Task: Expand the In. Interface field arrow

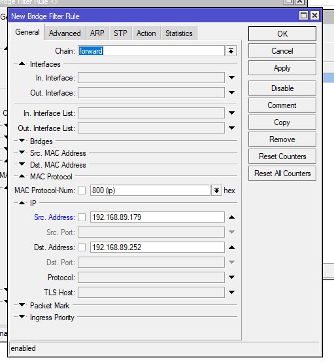Action: [x=231, y=77]
